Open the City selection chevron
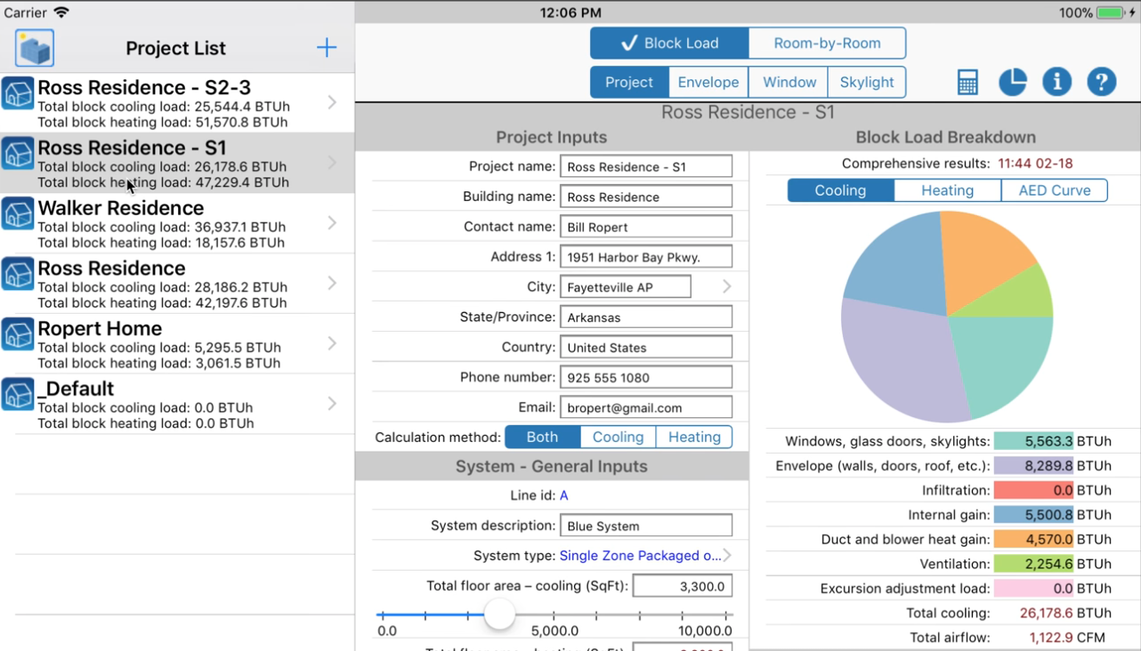 [726, 286]
